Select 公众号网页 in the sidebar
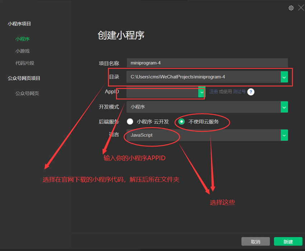This screenshot has width=305, height=251. pyautogui.click(x=27, y=94)
